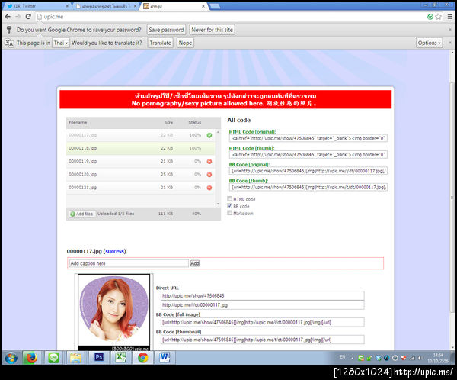Click the green check extension icon in address bar
Image resolution: width=457 pixels, height=380 pixels.
pos(430,17)
